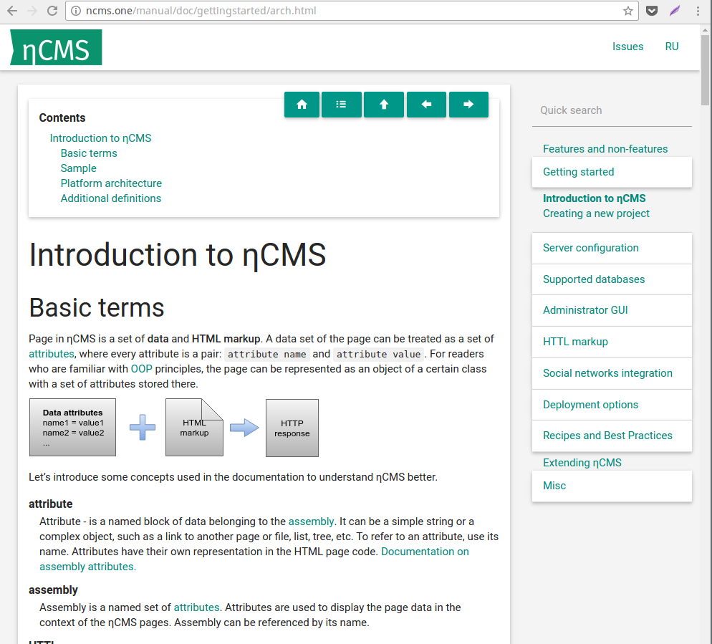Open Administrator GUI section
The height and width of the screenshot is (644, 712).
(x=612, y=310)
